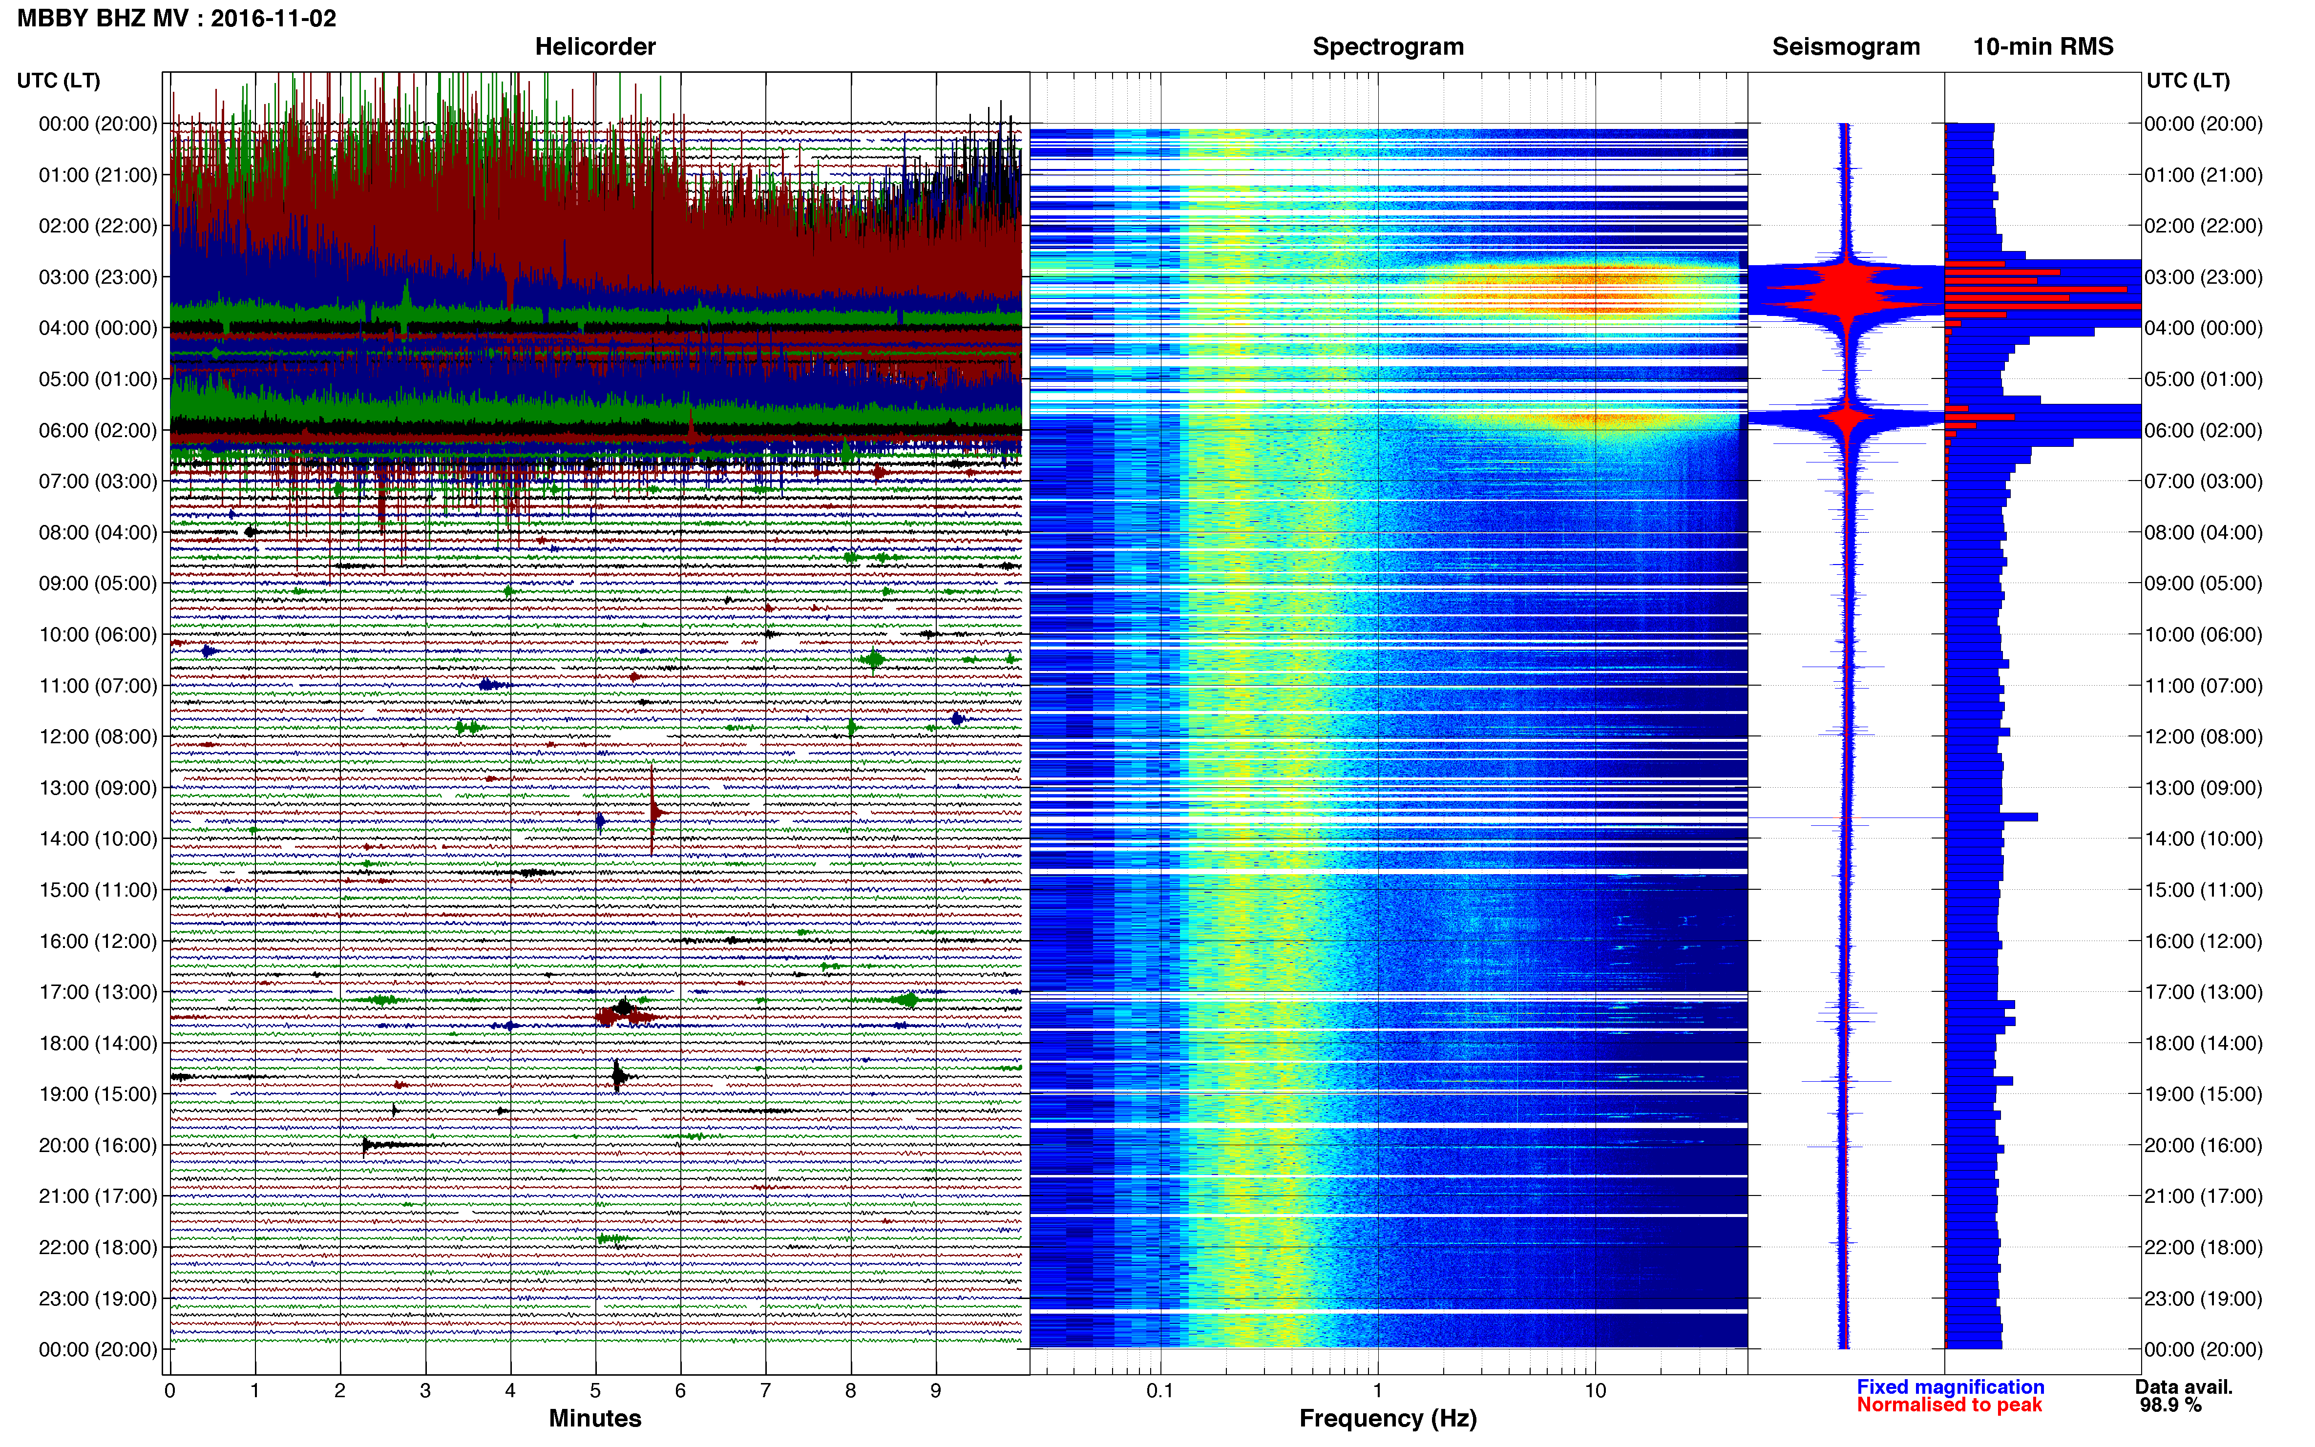Click the left 17:00 (13:00) time label
The image size is (2315, 1447).
(x=98, y=992)
